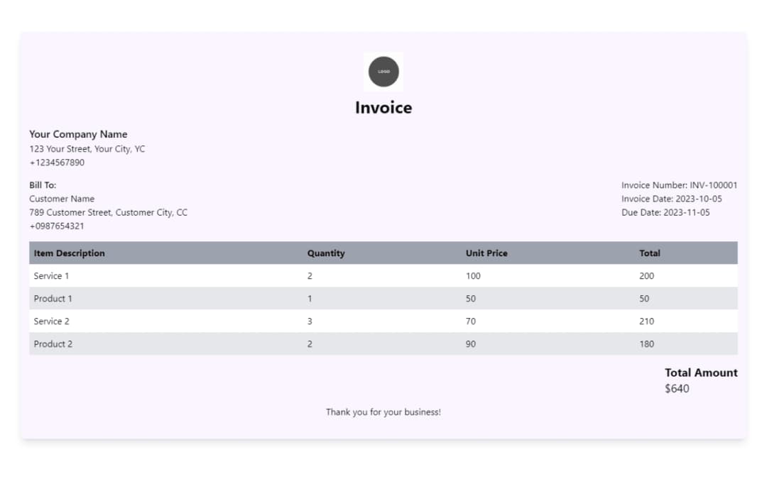Click the invoice number INV-100001
Image resolution: width=767 pixels, height=479 pixels.
click(680, 185)
